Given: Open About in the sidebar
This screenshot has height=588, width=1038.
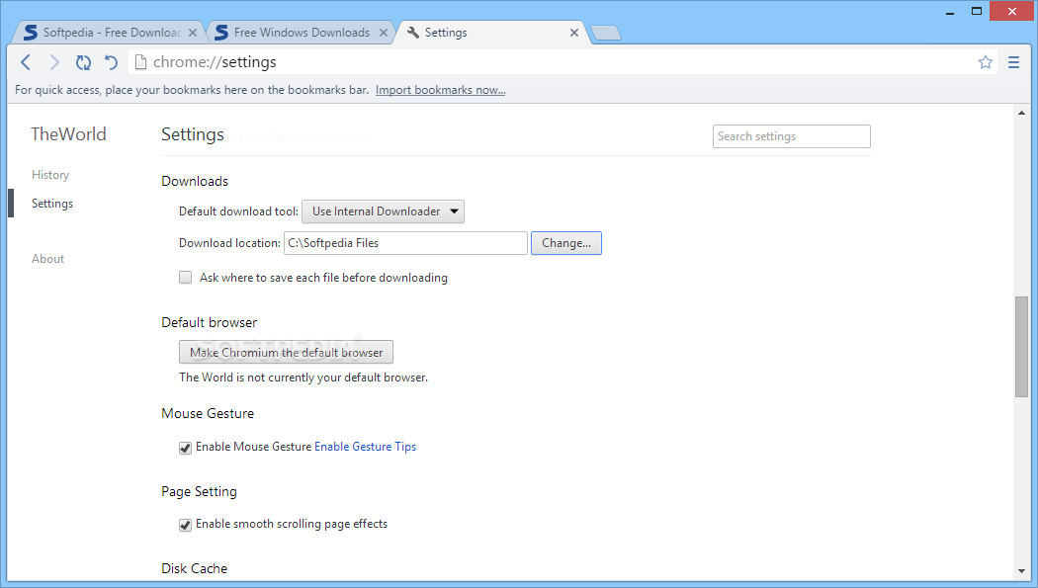Looking at the screenshot, I should coord(47,259).
